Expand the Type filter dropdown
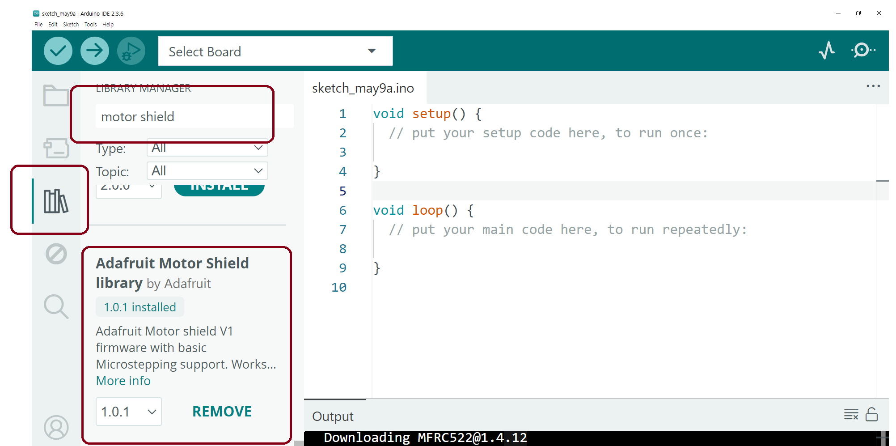This screenshot has width=896, height=446. 207,148
